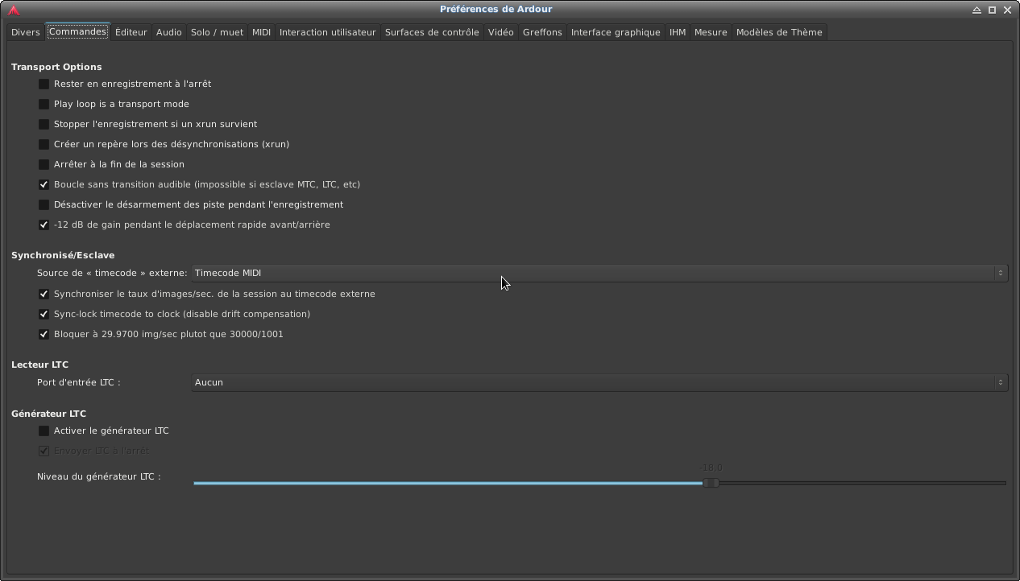Open the MIDI tab
The height and width of the screenshot is (581, 1020).
(261, 32)
